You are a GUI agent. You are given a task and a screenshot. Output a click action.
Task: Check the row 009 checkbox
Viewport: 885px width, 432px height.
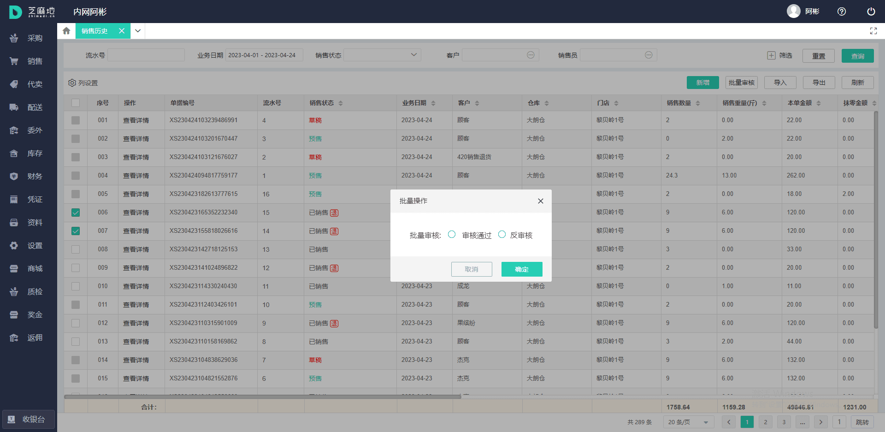[x=76, y=268]
